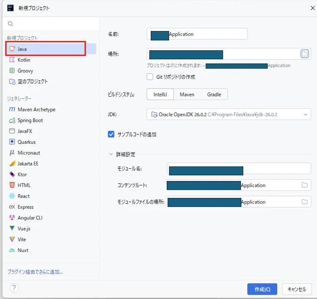Open the help question mark button
317x299 pixels.
tap(14, 288)
